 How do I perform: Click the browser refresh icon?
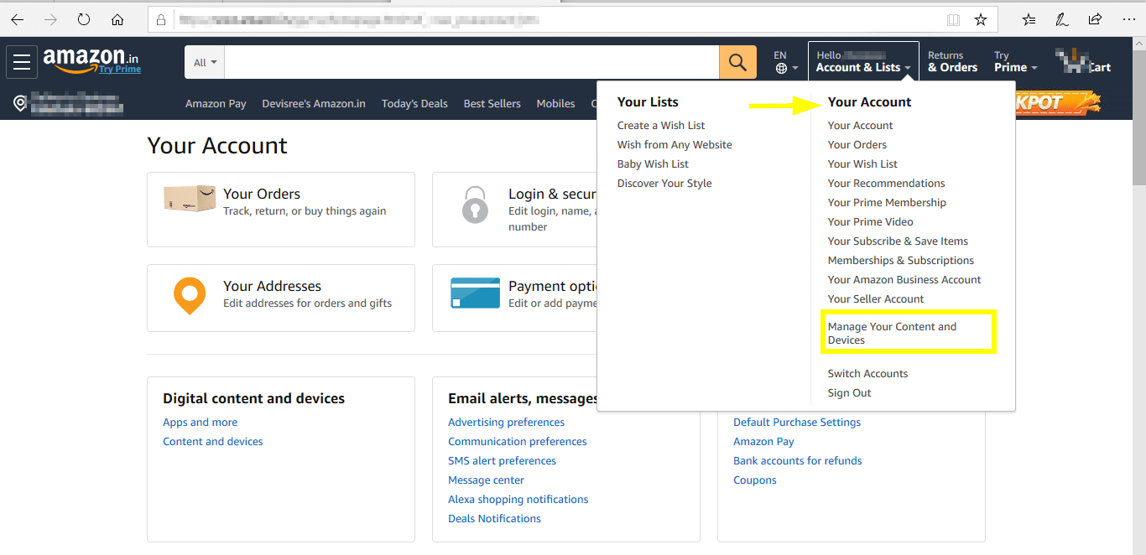click(84, 18)
